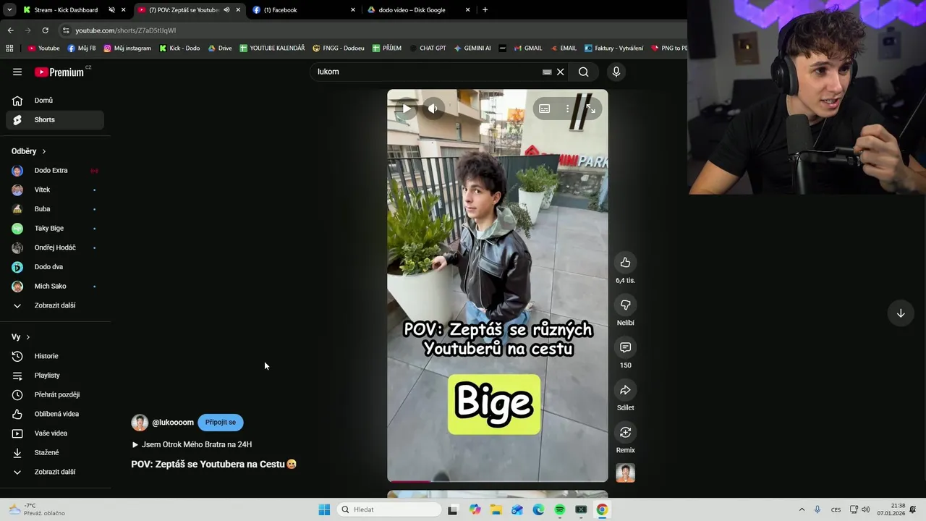The width and height of the screenshot is (926, 521).
Task: Expand the Odběry subscriptions section
Action: pyautogui.click(x=29, y=151)
